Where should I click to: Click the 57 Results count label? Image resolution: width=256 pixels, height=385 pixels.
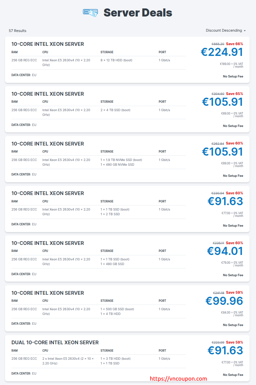coord(18,31)
